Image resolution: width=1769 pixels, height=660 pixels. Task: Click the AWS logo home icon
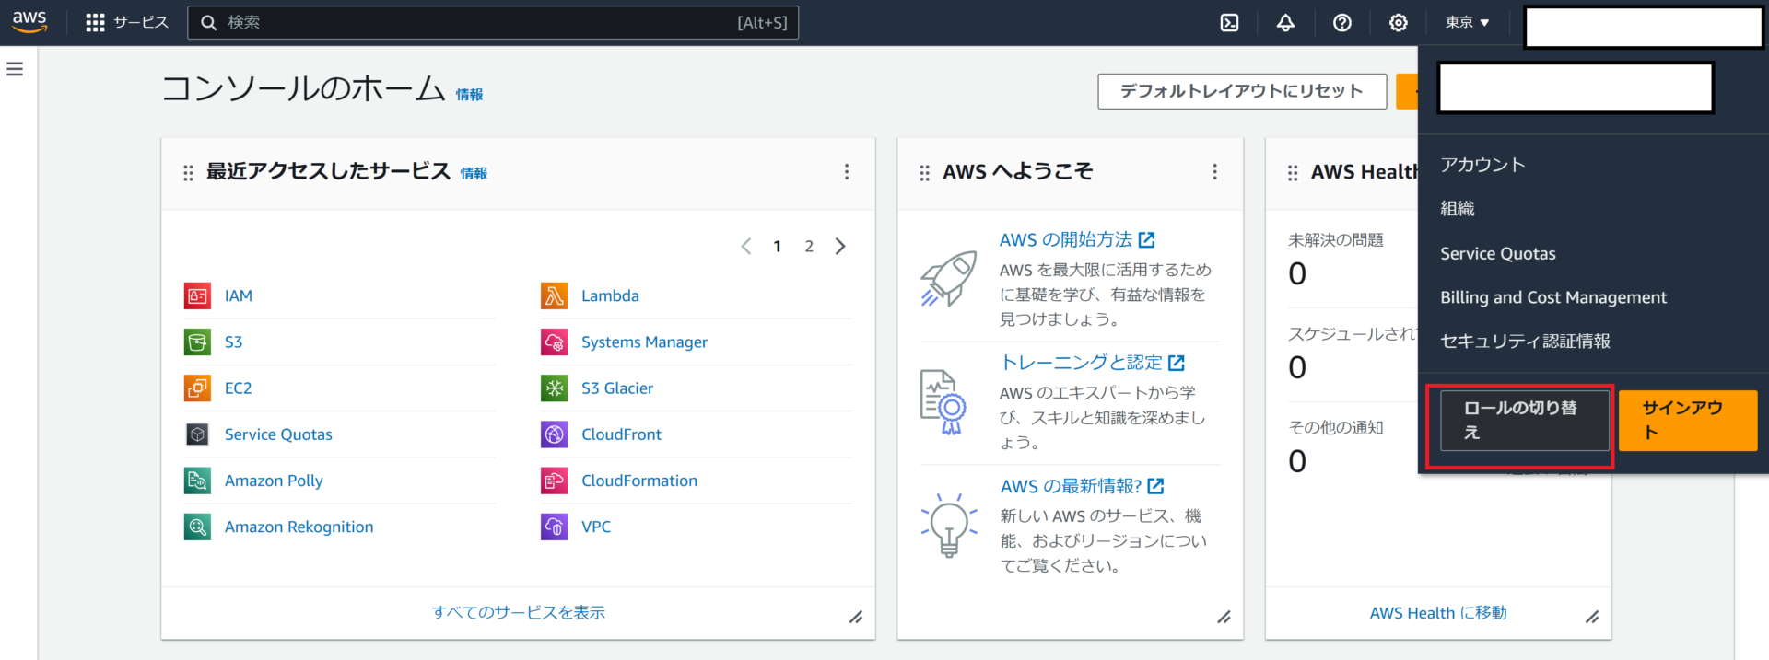point(29,21)
